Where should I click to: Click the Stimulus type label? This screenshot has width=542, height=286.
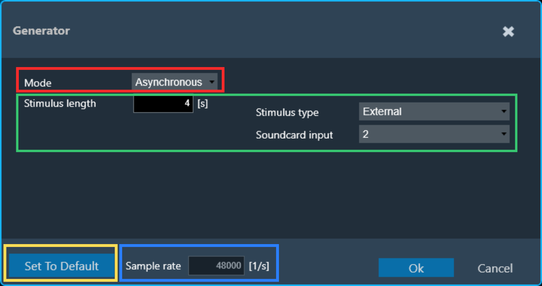[287, 113]
